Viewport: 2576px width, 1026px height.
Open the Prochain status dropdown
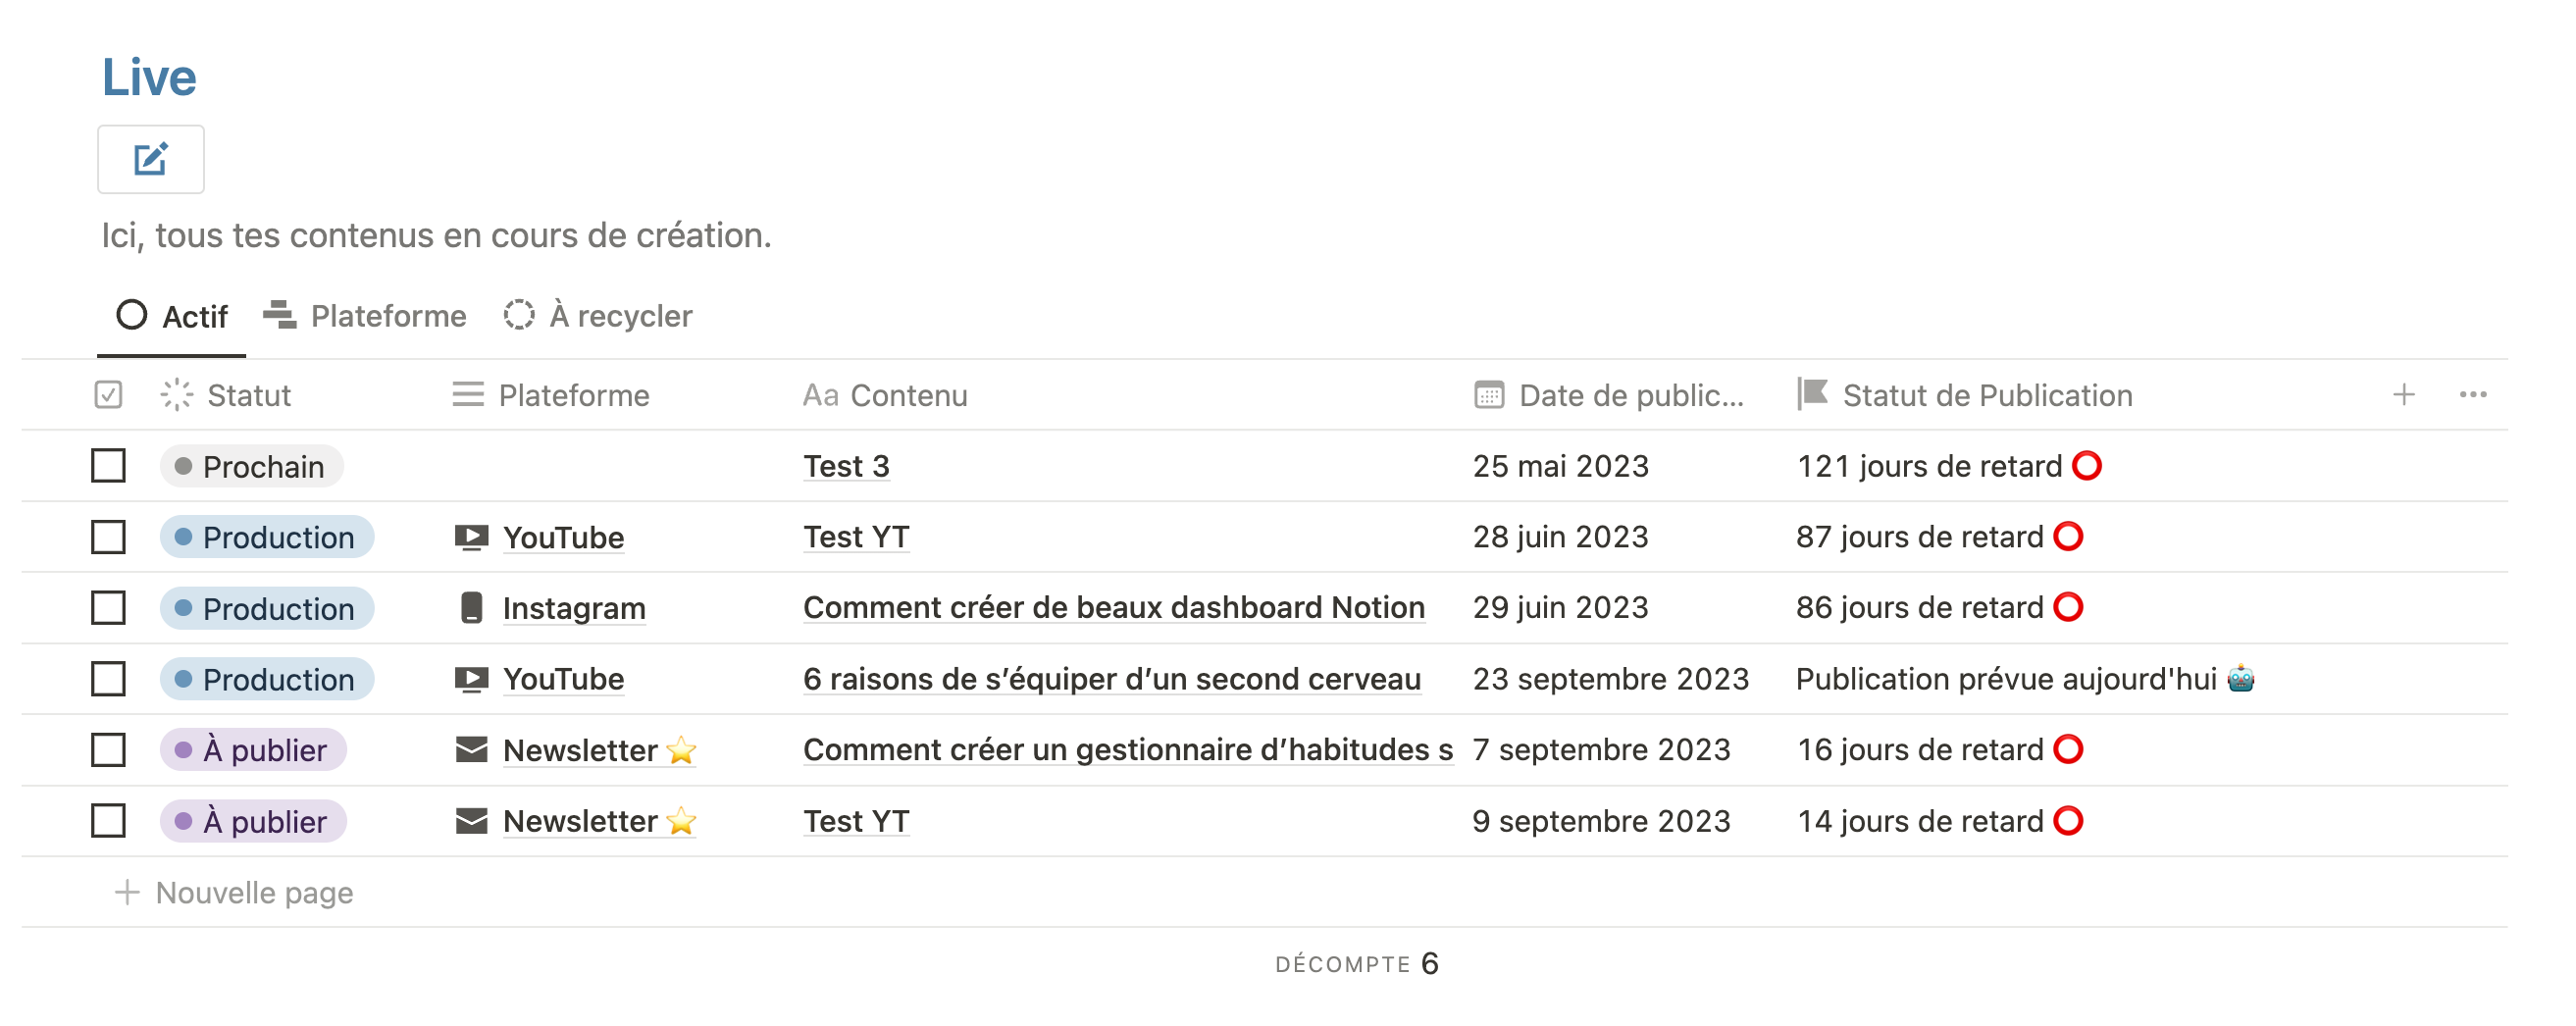pos(252,466)
